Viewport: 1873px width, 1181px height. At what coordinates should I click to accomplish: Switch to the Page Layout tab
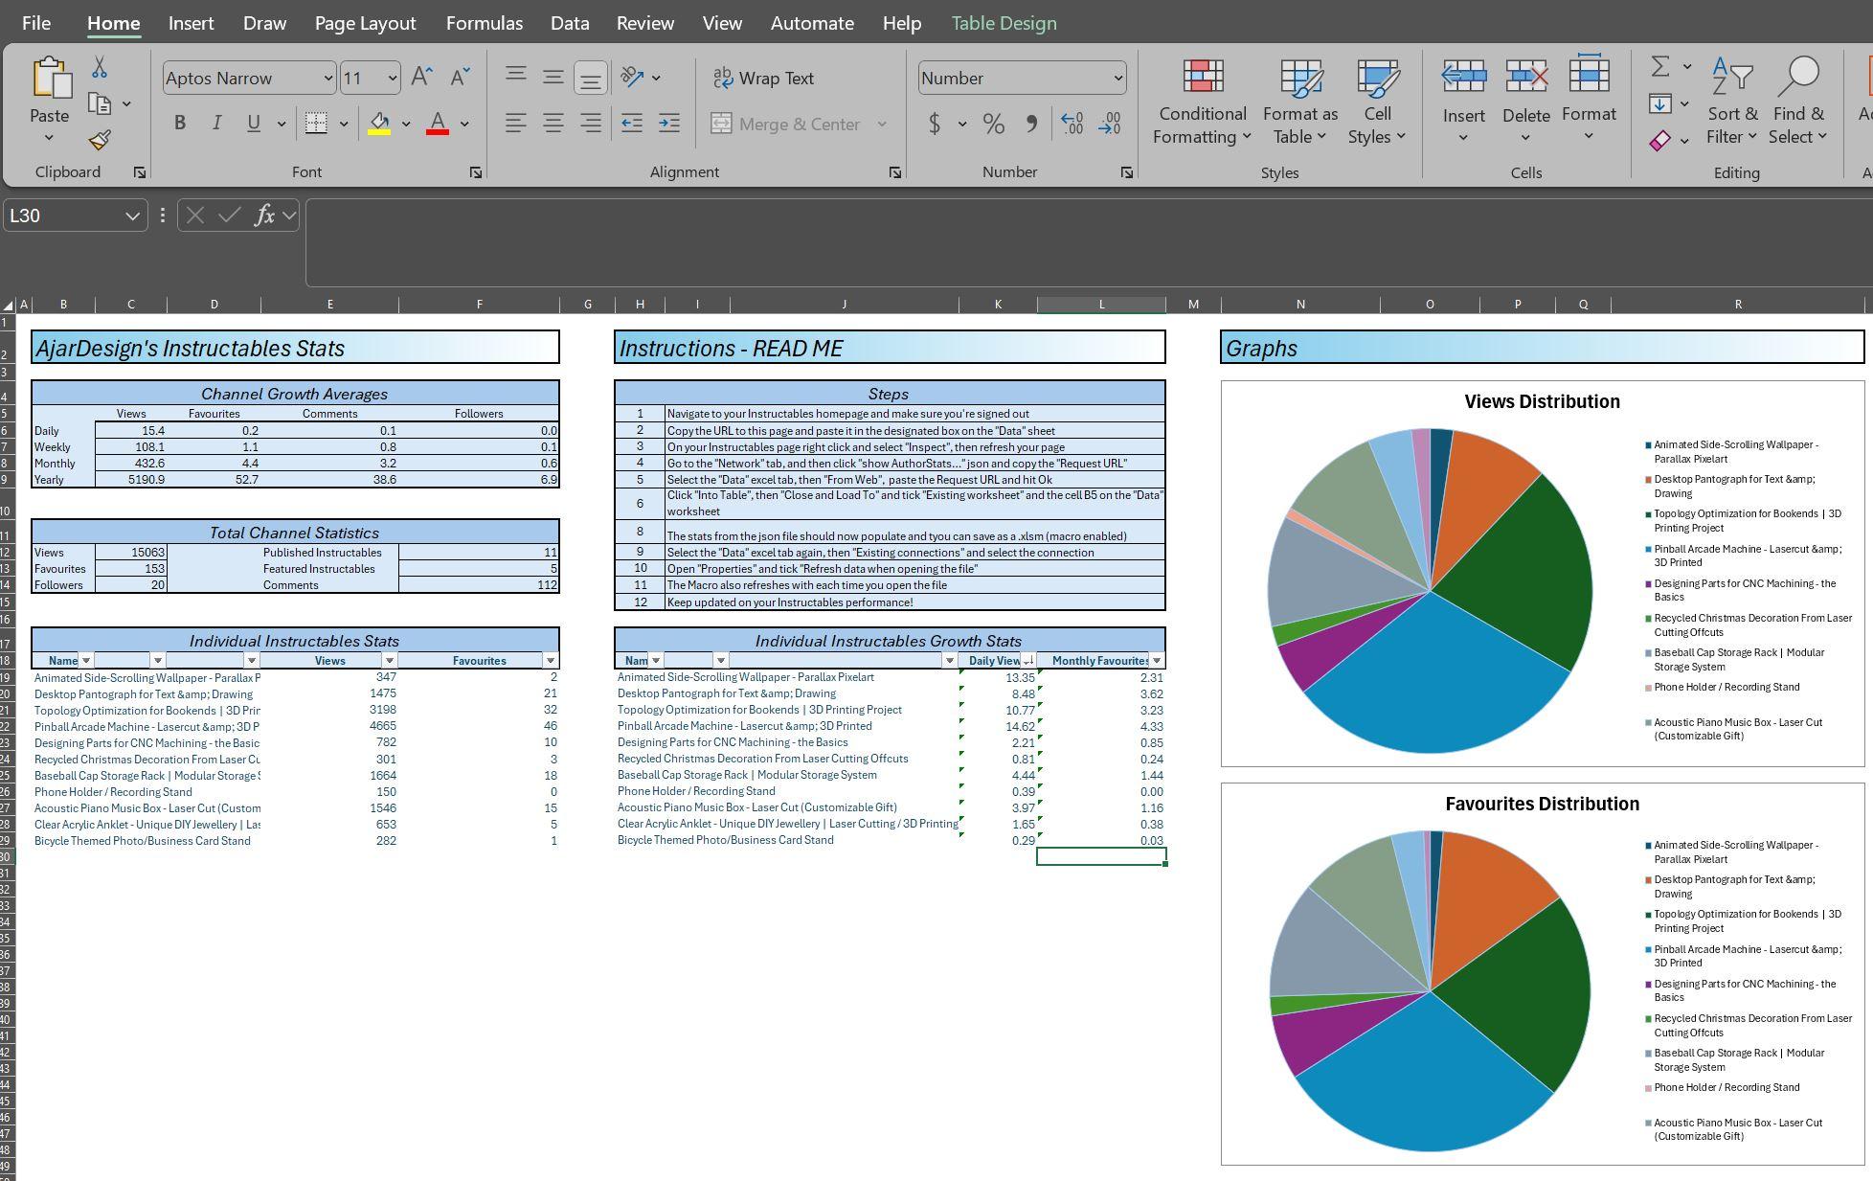click(x=365, y=23)
